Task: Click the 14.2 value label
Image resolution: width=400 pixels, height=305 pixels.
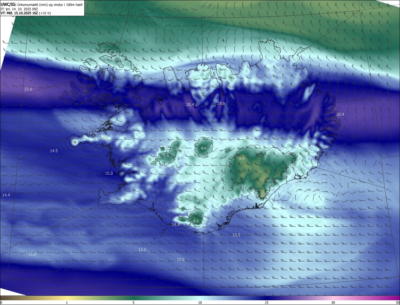Action: pyautogui.click(x=176, y=225)
